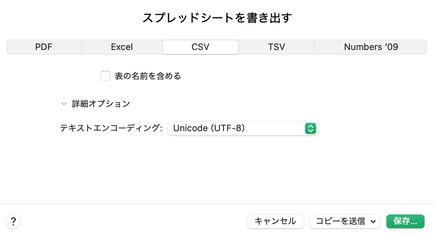Click the Unicode (UTF-8) value text

[209, 128]
